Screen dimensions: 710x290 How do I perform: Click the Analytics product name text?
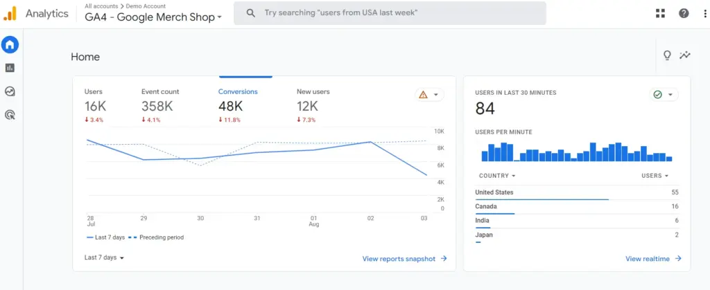pyautogui.click(x=46, y=14)
